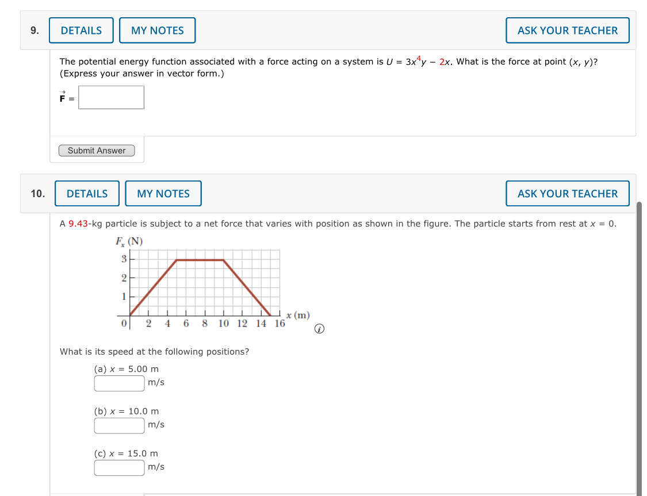Open MY NOTES for question 9
Image resolution: width=647 pixels, height=496 pixels.
click(x=157, y=30)
